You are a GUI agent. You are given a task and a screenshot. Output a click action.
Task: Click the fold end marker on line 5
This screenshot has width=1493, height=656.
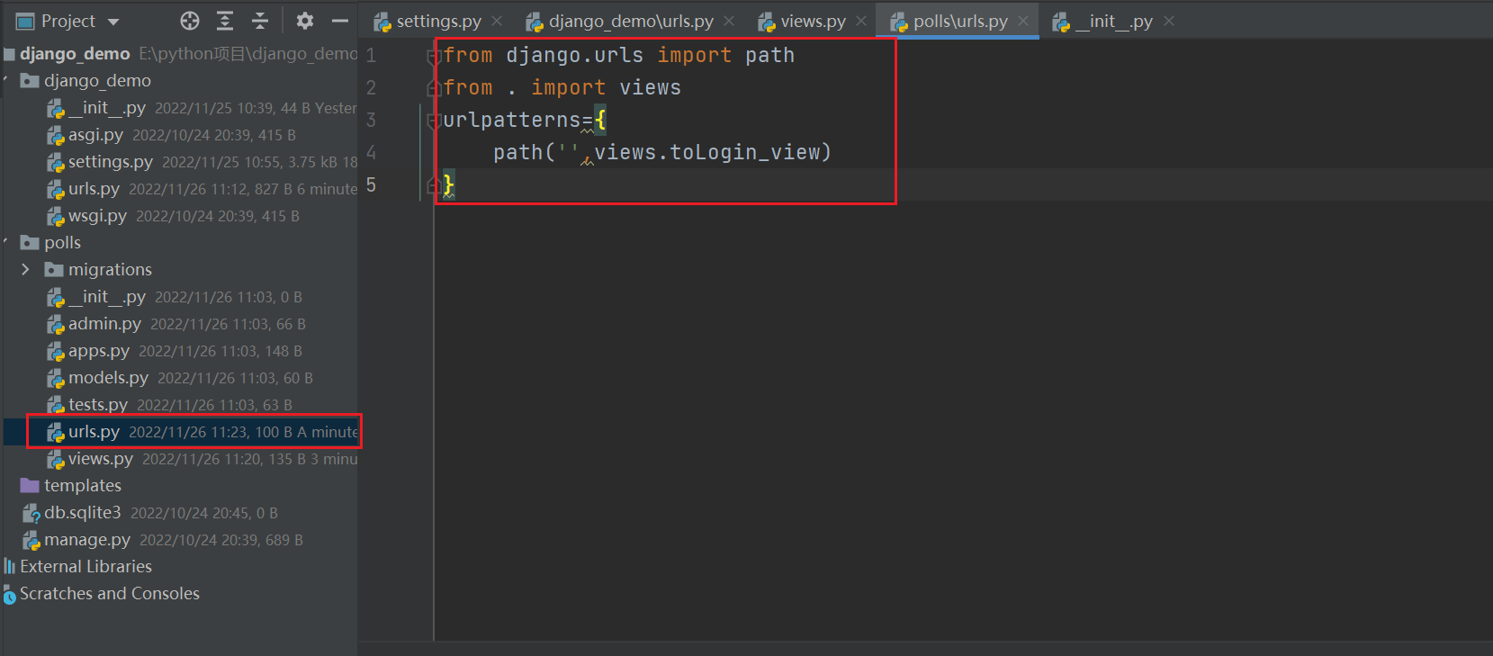tap(434, 184)
